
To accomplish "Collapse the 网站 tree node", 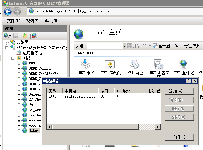I will point(13,58).
